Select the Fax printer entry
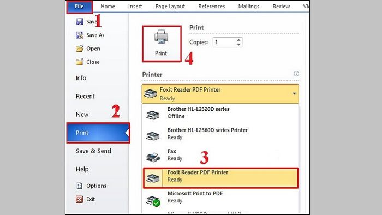 [220, 155]
